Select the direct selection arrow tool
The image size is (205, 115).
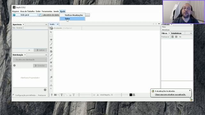click(x=51, y=32)
